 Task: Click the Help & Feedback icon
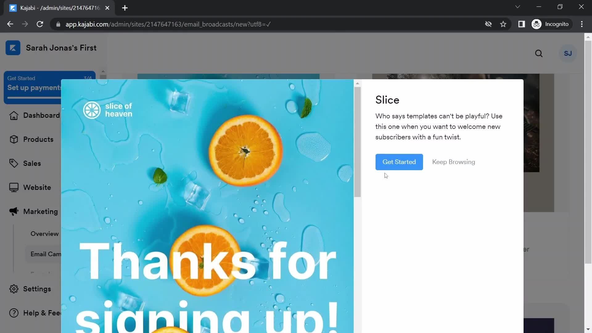point(14,313)
